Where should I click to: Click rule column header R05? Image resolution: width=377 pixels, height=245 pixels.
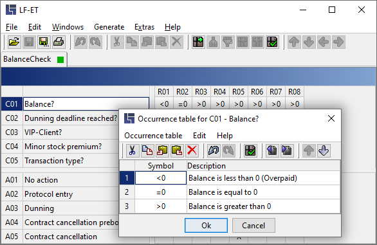(x=238, y=91)
